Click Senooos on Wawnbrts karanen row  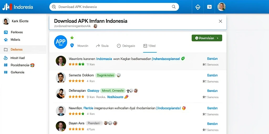[210, 65]
